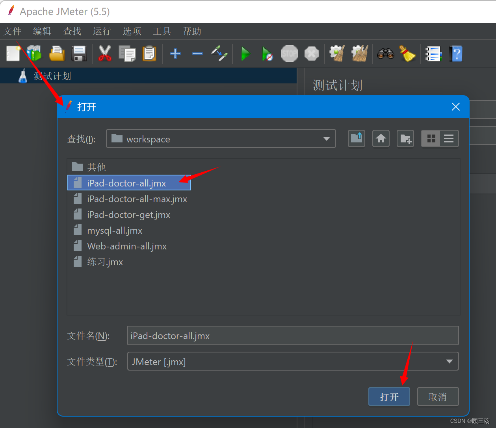Open the 帮助 menu
Viewport: 496px width, 428px height.
click(192, 31)
